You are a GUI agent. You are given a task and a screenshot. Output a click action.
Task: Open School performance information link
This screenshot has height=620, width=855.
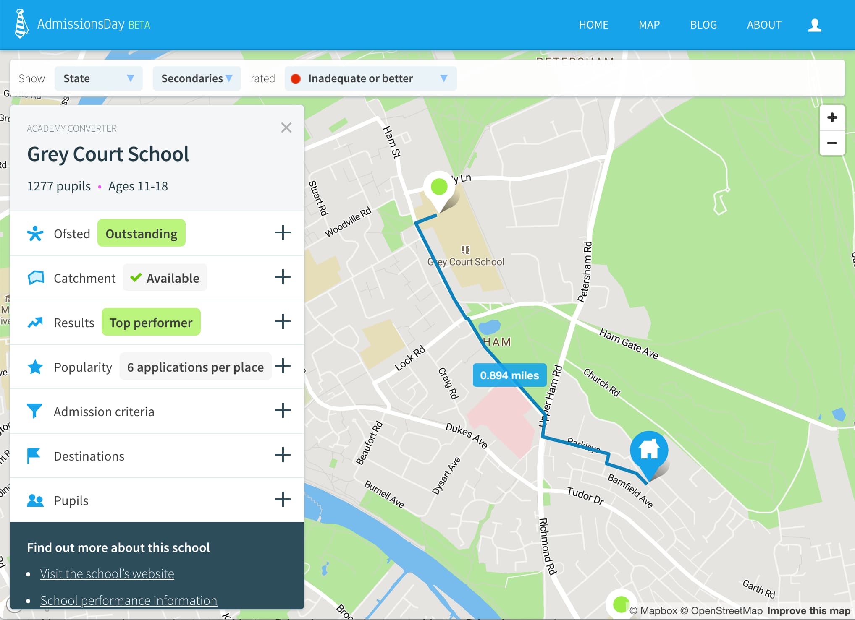129,600
